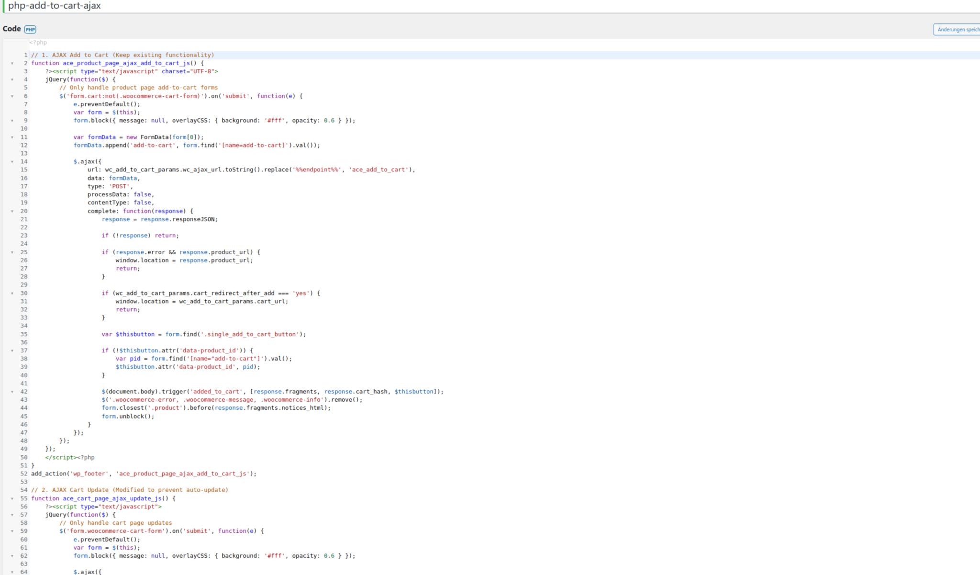Viewport: 980px width, 575px height.
Task: Collapse the data-product_id check at line 37
Action: click(x=12, y=350)
